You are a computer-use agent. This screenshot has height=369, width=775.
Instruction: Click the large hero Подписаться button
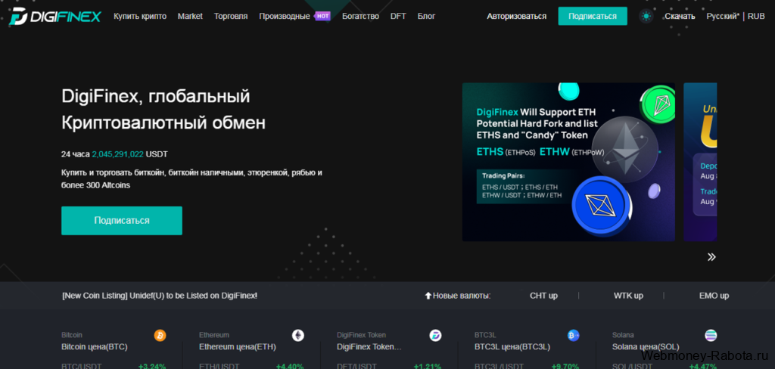122,221
